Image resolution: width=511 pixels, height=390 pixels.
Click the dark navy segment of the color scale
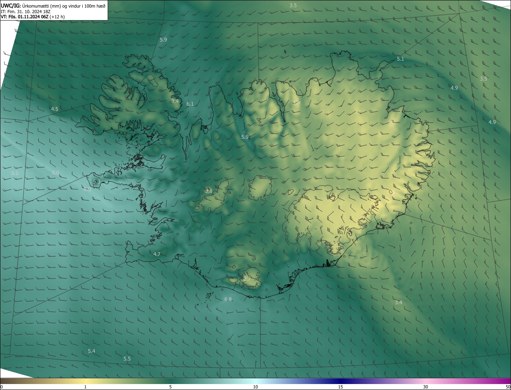[341, 381]
